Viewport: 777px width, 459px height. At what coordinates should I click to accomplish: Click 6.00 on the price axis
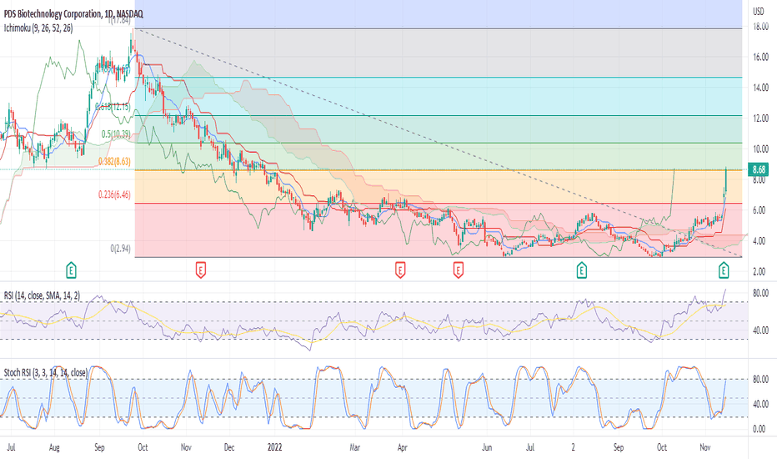[760, 210]
